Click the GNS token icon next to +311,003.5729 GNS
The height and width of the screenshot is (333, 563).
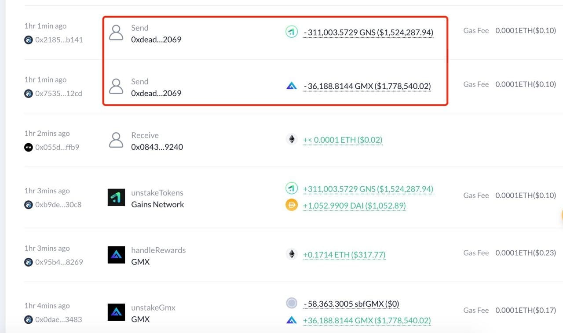coord(292,189)
